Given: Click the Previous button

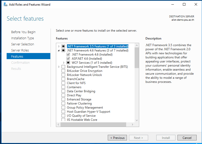Looking at the screenshot, I should 117,138.
